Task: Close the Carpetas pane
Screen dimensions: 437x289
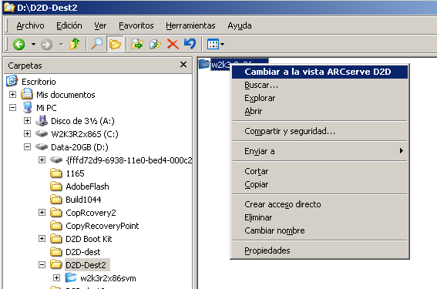Action: pyautogui.click(x=183, y=65)
